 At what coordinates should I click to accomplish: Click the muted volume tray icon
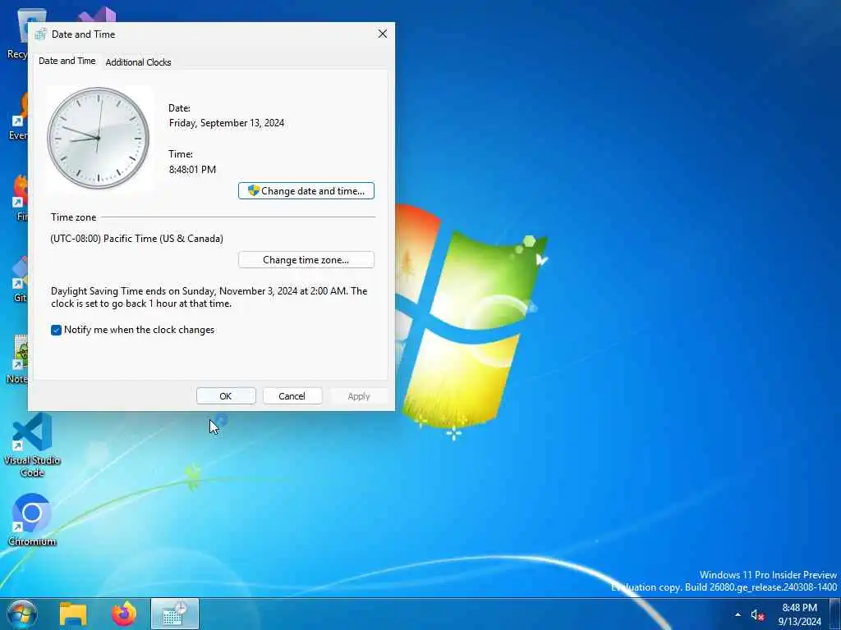pos(757,615)
